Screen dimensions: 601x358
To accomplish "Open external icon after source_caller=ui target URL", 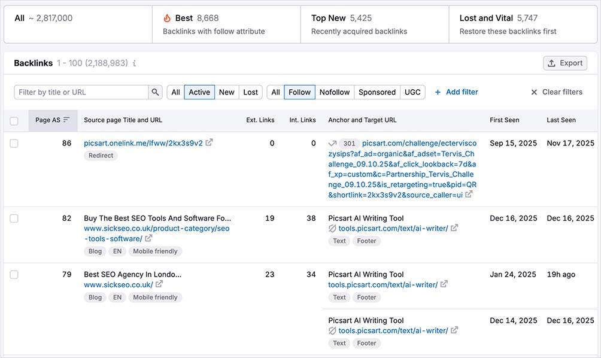I will coord(469,195).
